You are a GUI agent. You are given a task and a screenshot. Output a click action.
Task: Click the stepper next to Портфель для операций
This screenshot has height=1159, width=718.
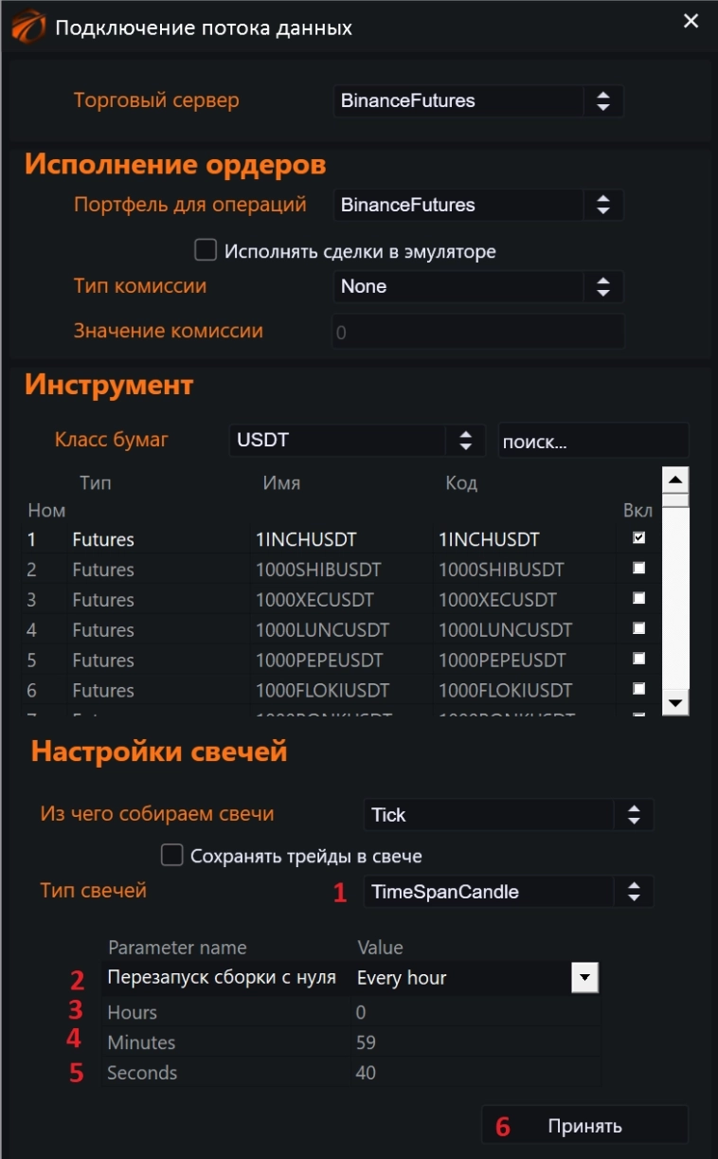604,205
